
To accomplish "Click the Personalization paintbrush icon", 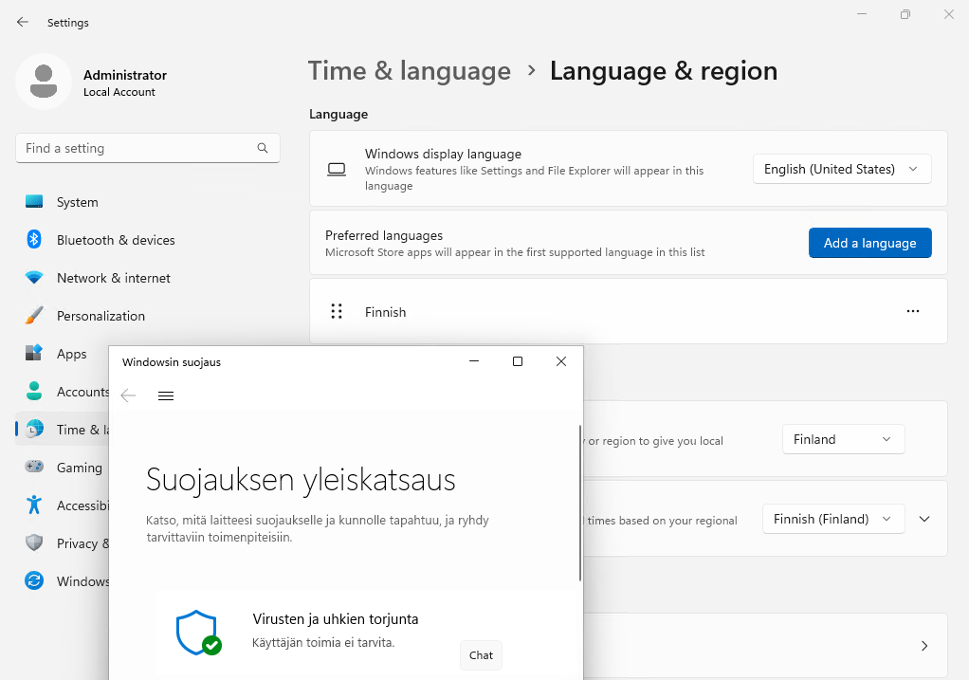I will click(34, 315).
